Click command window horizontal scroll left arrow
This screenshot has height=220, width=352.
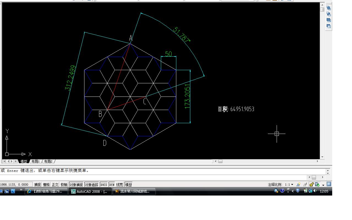309,177
